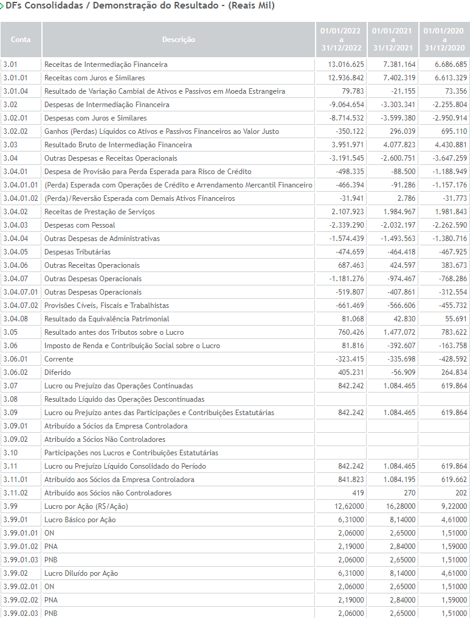Click account code 3.99.02.02
This screenshot has height=619, width=470.
tap(21, 601)
